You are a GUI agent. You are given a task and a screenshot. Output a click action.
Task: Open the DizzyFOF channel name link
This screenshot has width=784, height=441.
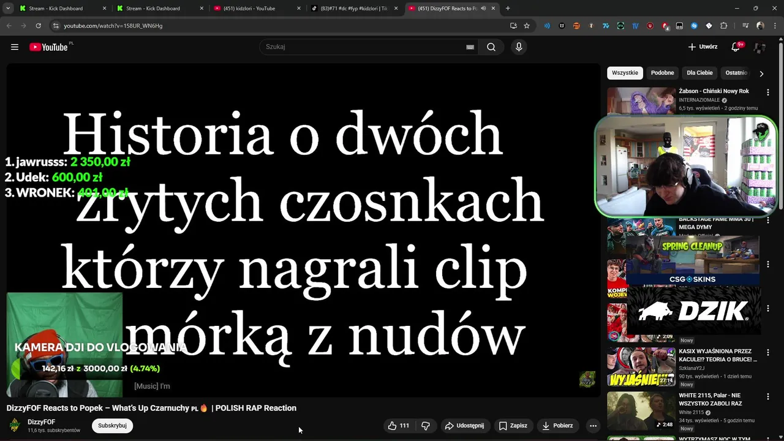(41, 422)
